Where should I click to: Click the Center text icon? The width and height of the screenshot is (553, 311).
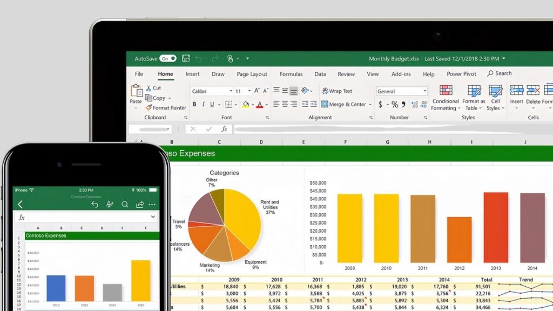285,104
